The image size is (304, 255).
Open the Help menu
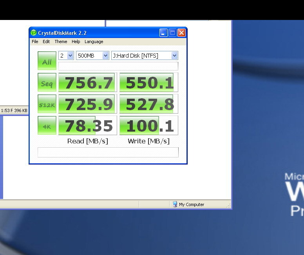point(76,42)
